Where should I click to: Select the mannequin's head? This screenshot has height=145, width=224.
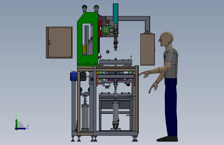pyautogui.click(x=166, y=39)
